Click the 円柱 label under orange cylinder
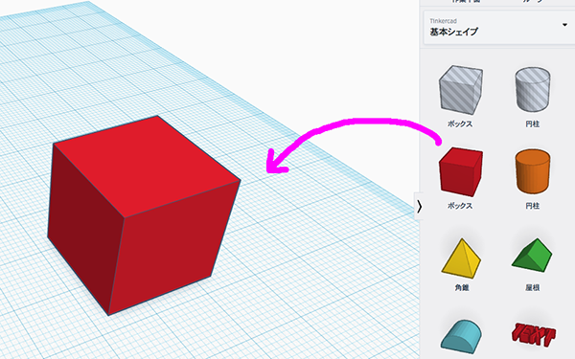Screen dimensions: 575x359 coord(533,206)
